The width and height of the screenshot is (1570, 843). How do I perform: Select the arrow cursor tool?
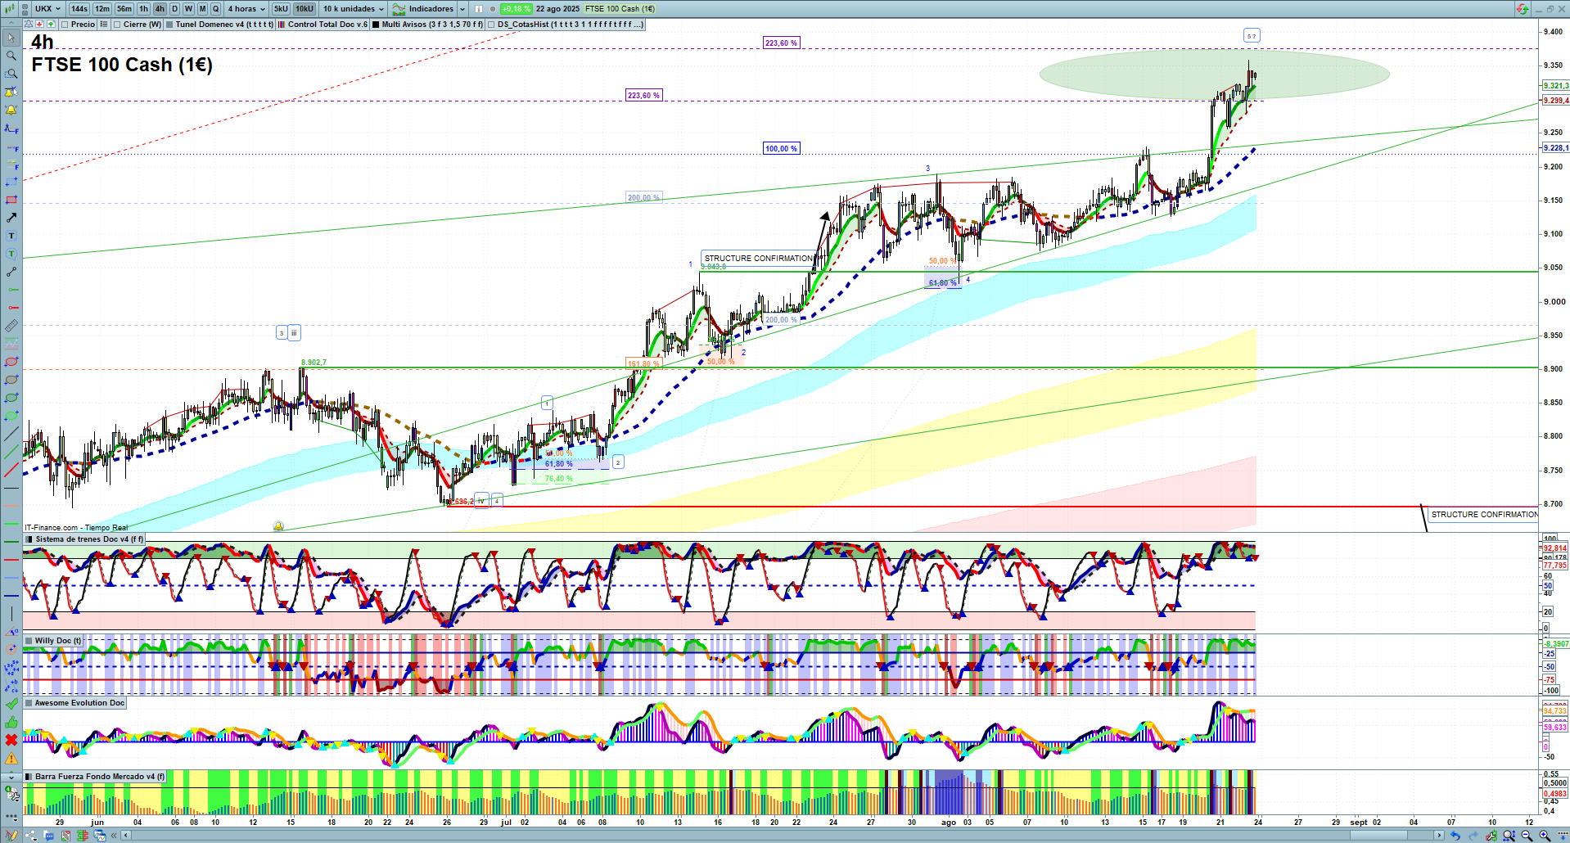[11, 38]
